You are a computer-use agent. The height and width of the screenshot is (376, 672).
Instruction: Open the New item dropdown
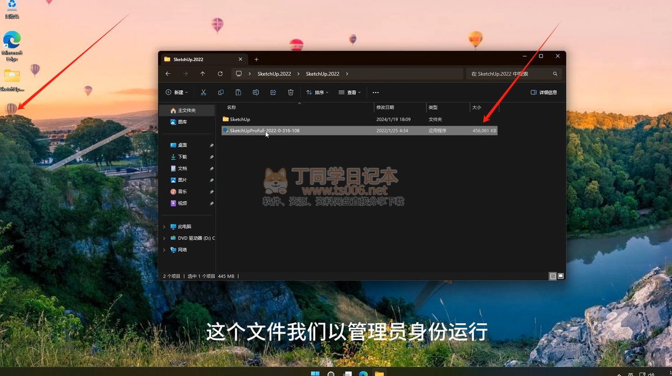coord(177,92)
